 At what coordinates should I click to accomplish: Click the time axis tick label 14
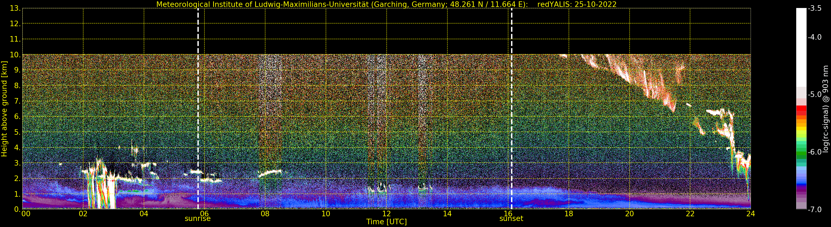coord(447,214)
